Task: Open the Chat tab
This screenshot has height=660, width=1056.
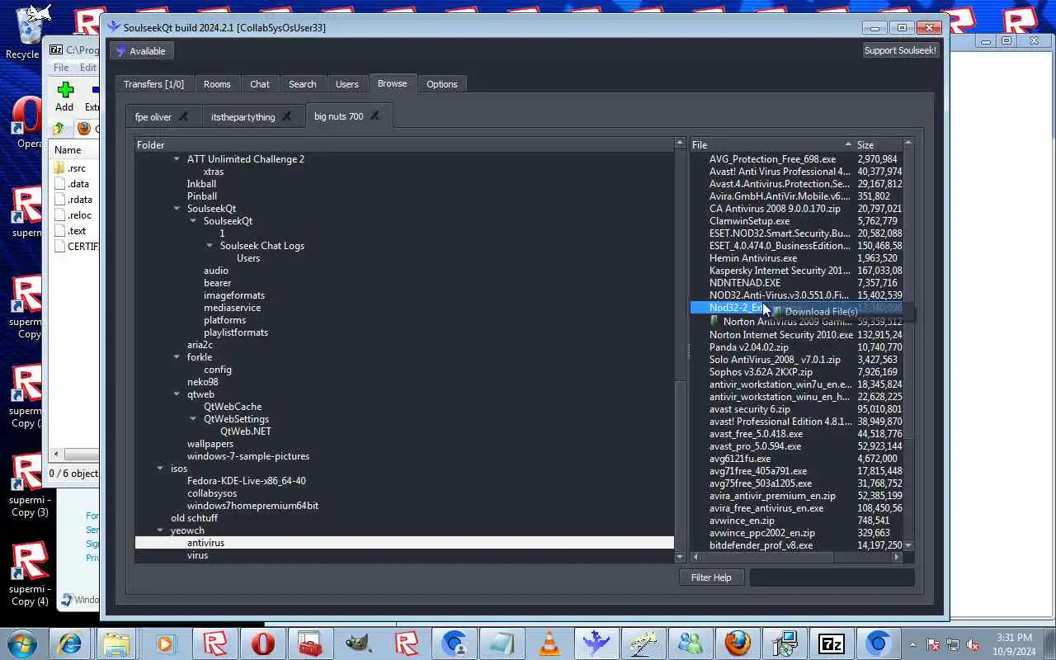Action: tap(260, 84)
